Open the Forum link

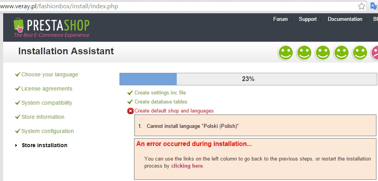click(x=280, y=19)
